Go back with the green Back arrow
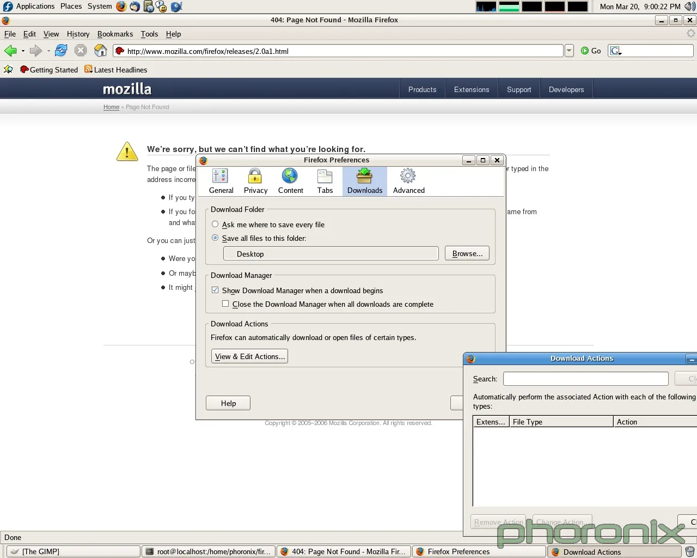The width and height of the screenshot is (697, 558). (x=10, y=51)
